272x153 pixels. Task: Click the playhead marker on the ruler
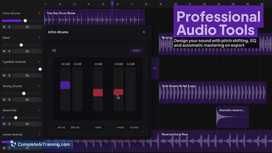pyautogui.click(x=112, y=3)
